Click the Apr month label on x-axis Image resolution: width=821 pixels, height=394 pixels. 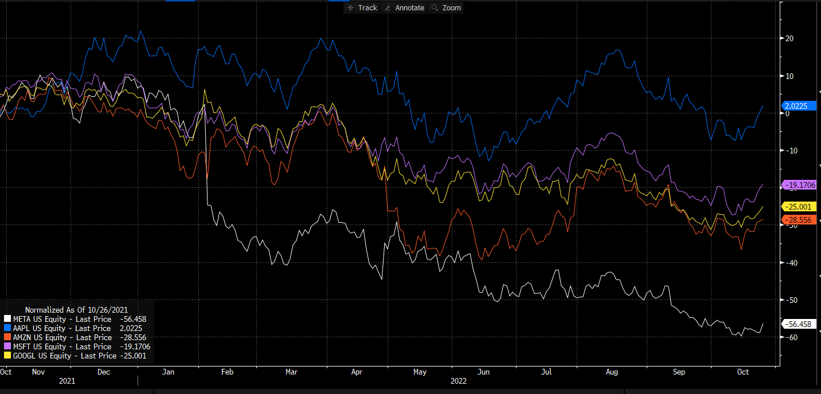point(357,372)
